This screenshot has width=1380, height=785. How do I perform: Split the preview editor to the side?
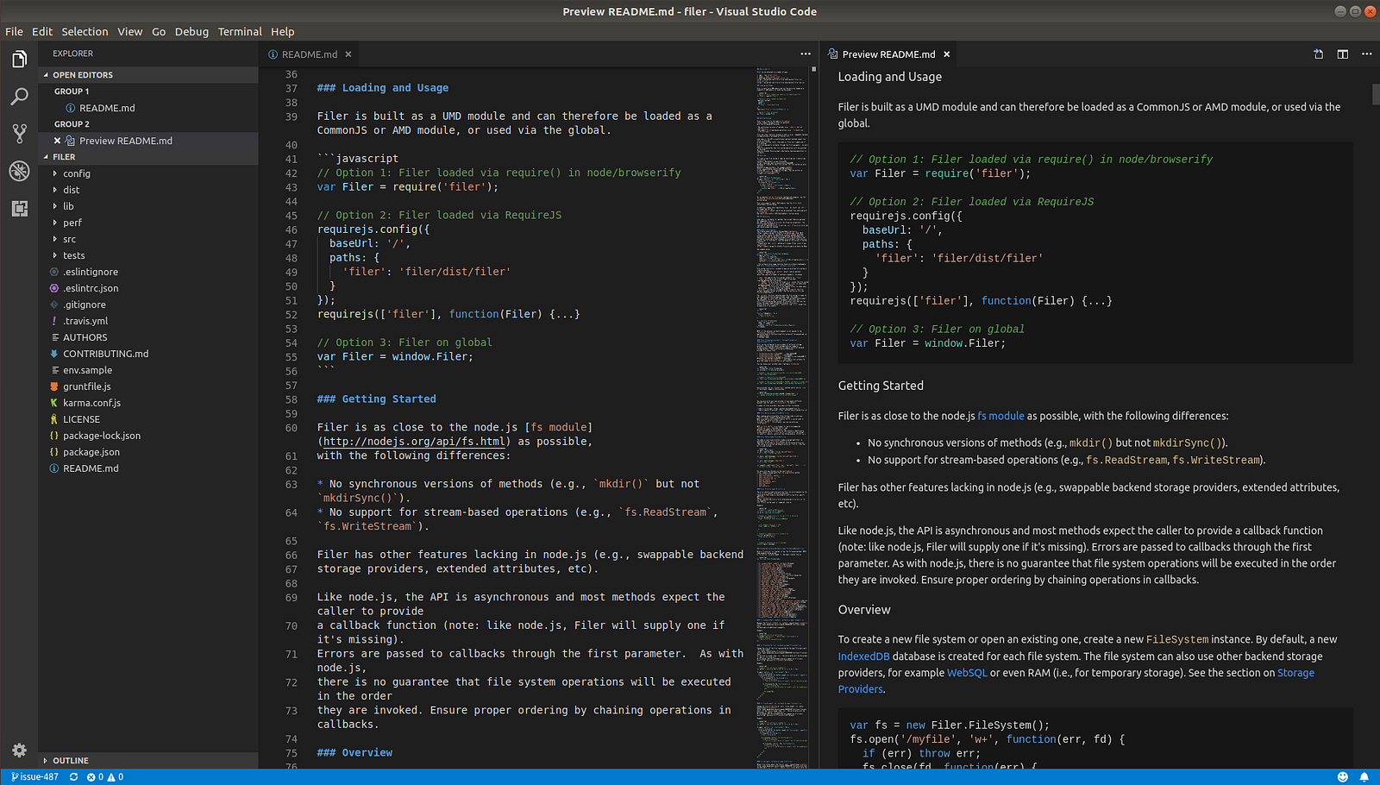coord(1342,54)
